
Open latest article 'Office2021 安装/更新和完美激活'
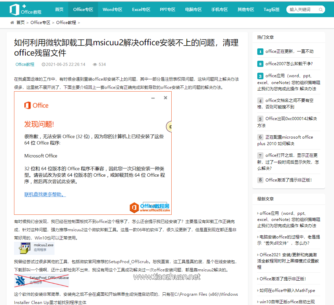pyautogui.click(x=288, y=261)
